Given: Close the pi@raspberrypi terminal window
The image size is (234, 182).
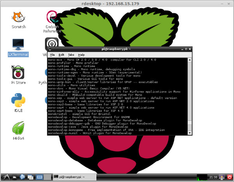Looking at the screenshot, I should point(190,49).
